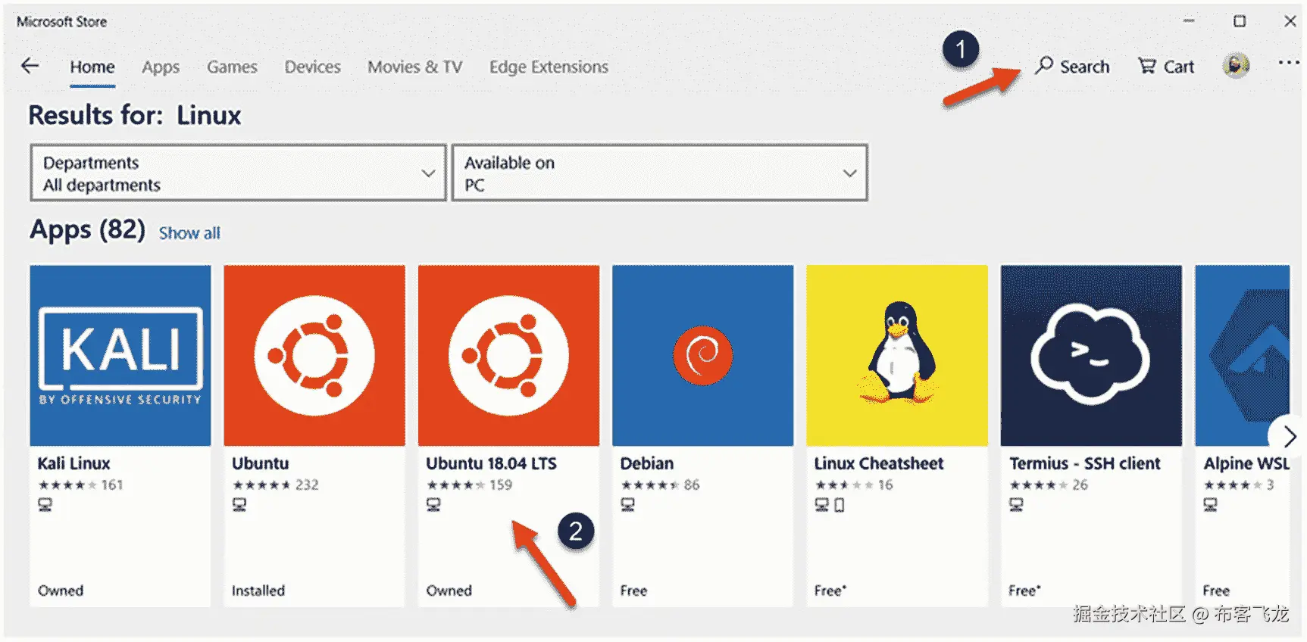Maximize the Microsoft Store window
The height and width of the screenshot is (642, 1307).
tap(1240, 21)
